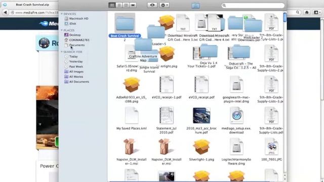Click the folder icon in Finder title bar
The height and width of the screenshot is (182, 324).
(x=195, y=6)
